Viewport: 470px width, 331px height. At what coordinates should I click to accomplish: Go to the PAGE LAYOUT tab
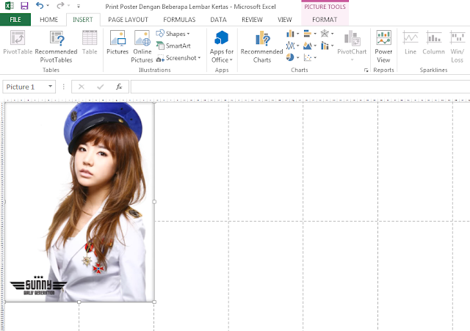click(x=129, y=20)
